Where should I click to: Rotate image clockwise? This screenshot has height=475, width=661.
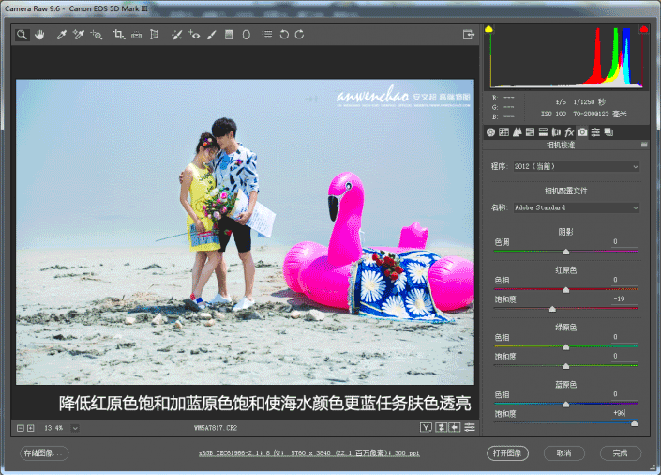pyautogui.click(x=299, y=35)
